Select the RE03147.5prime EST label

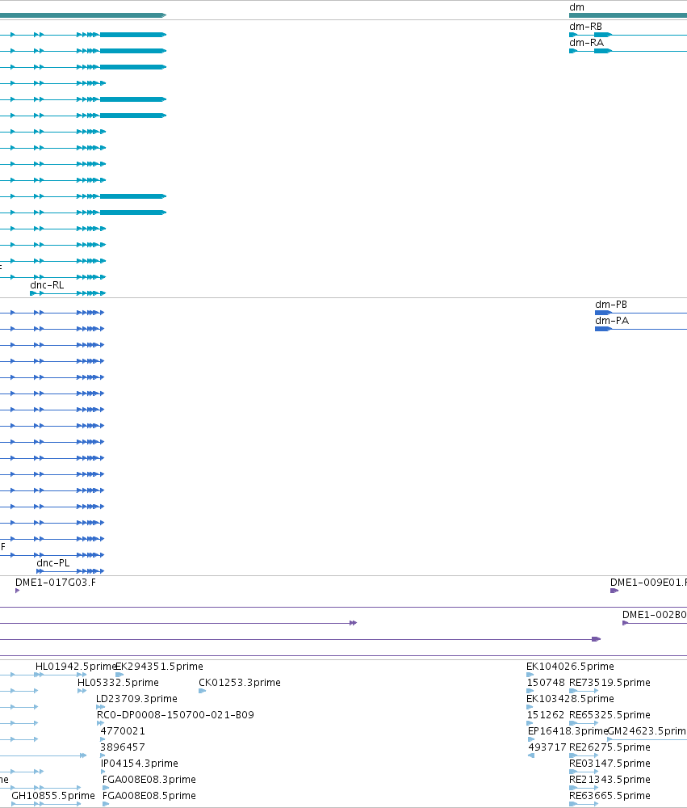click(610, 764)
